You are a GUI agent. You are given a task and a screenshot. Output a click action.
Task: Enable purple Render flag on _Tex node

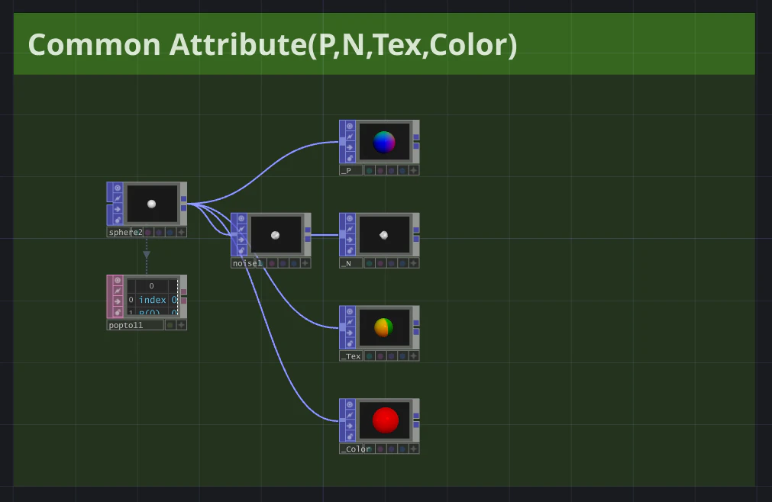392,356
